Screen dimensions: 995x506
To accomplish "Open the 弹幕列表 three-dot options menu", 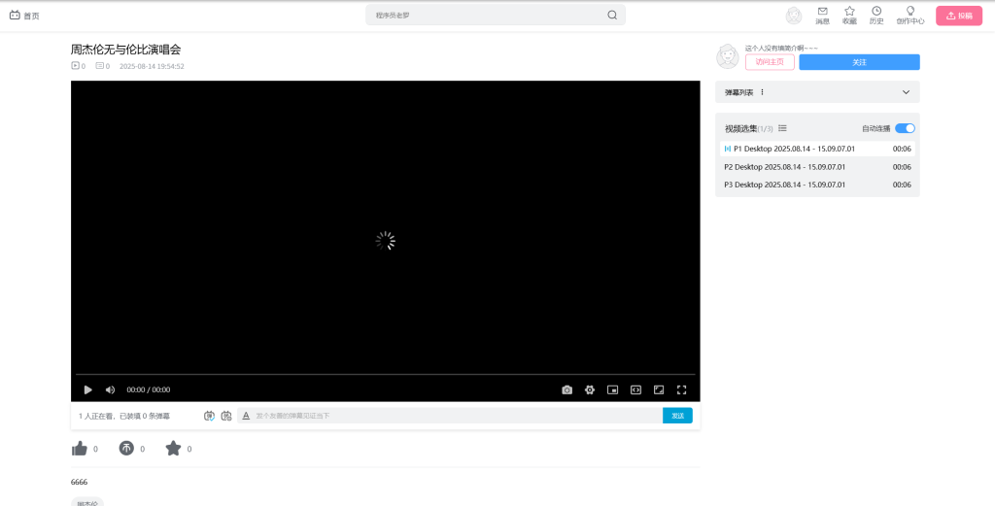I will 763,92.
